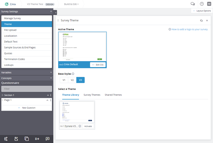Click the Page 1 drag handle
The width and height of the screenshot is (213, 143).
pos(2,100)
